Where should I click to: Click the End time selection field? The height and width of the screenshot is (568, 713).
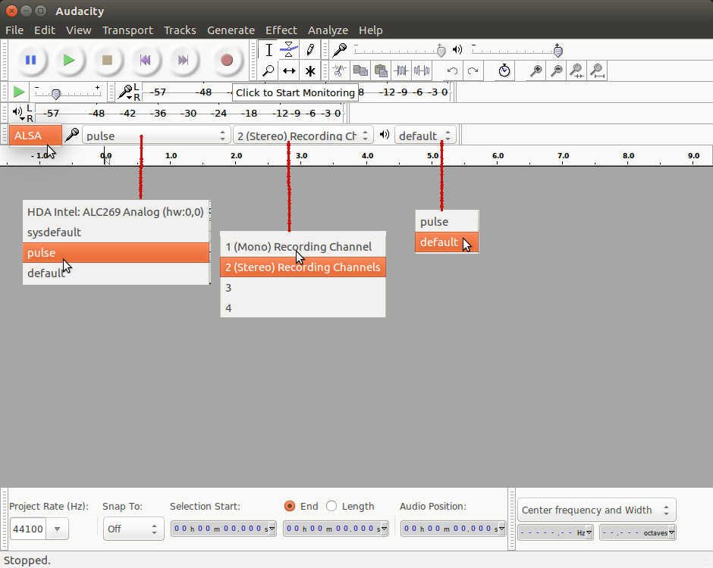click(335, 529)
